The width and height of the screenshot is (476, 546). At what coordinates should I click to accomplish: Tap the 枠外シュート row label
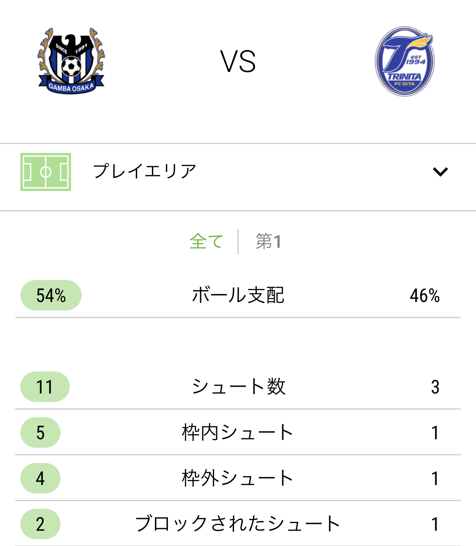[238, 478]
